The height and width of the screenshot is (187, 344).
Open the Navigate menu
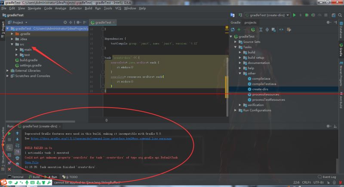coord(34,8)
